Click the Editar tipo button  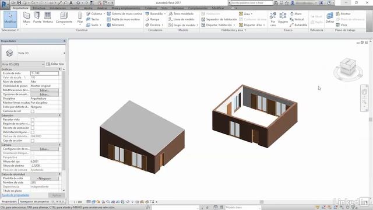pyautogui.click(x=55, y=64)
